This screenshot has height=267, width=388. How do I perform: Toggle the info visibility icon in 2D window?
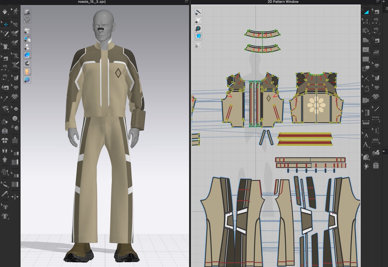click(198, 29)
